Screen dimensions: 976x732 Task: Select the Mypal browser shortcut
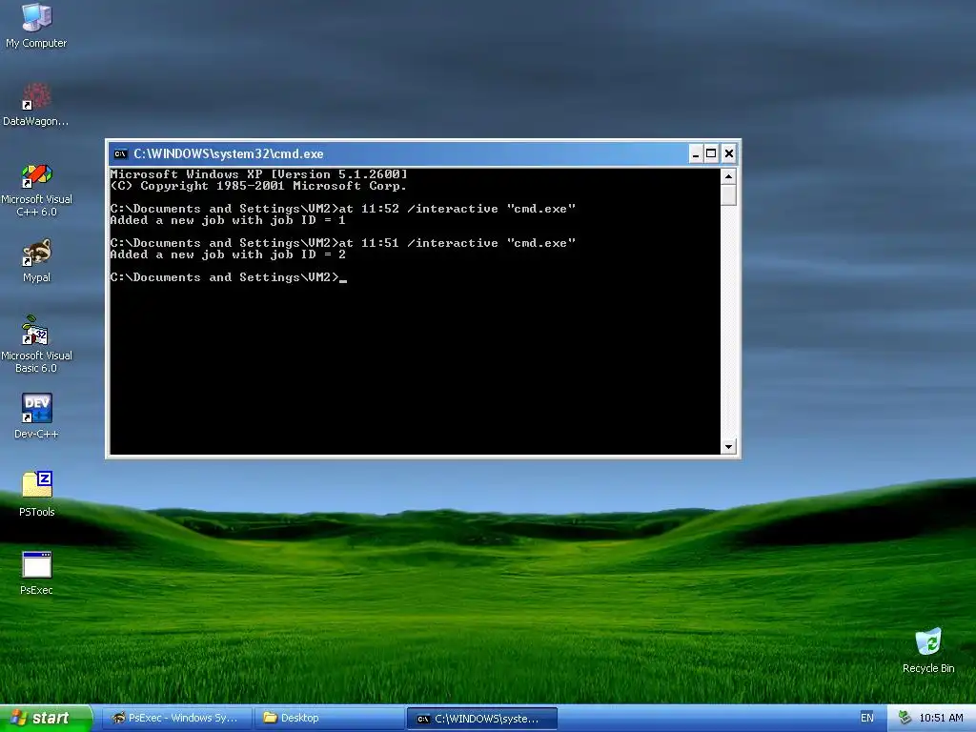[x=36, y=260]
